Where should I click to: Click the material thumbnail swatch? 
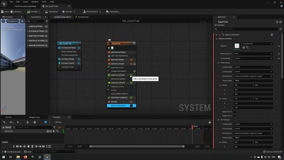click(x=237, y=46)
